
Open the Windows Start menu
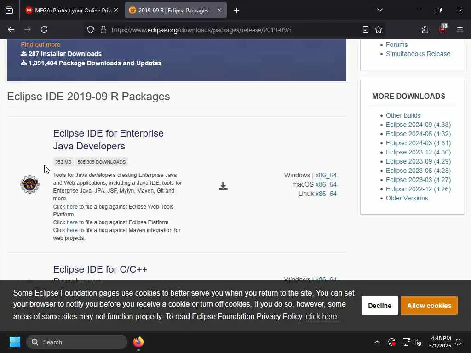click(15, 342)
